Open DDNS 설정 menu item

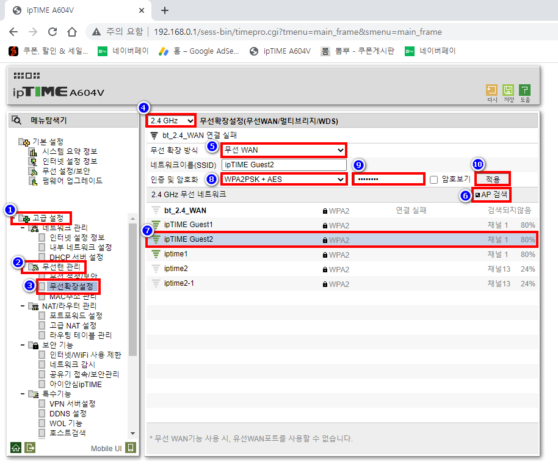(68, 413)
